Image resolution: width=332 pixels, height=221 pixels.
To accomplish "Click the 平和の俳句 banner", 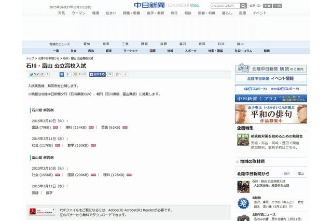I will pos(271,114).
